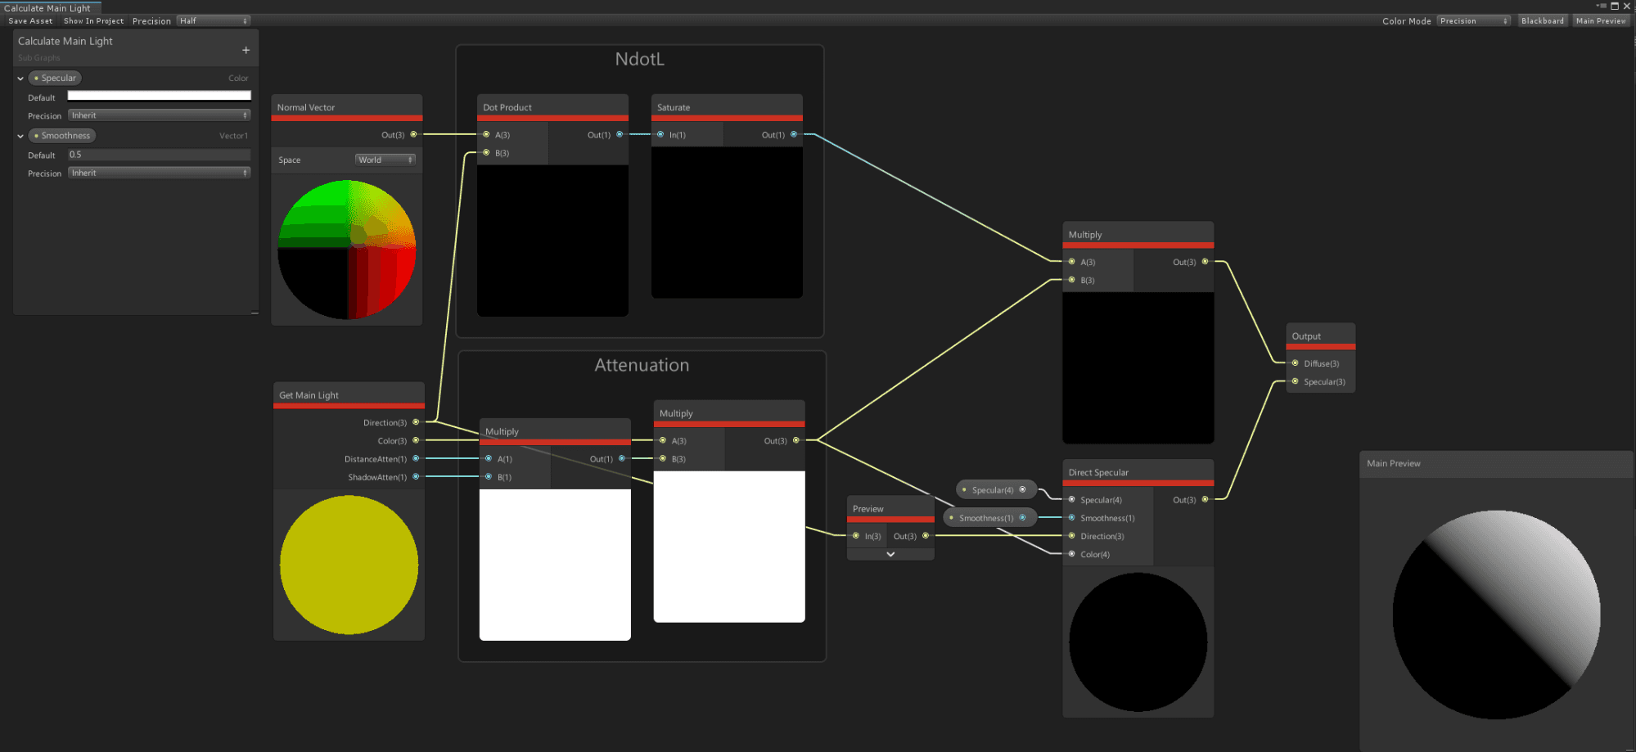
Task: Open the Color Mode dropdown
Action: [1473, 21]
